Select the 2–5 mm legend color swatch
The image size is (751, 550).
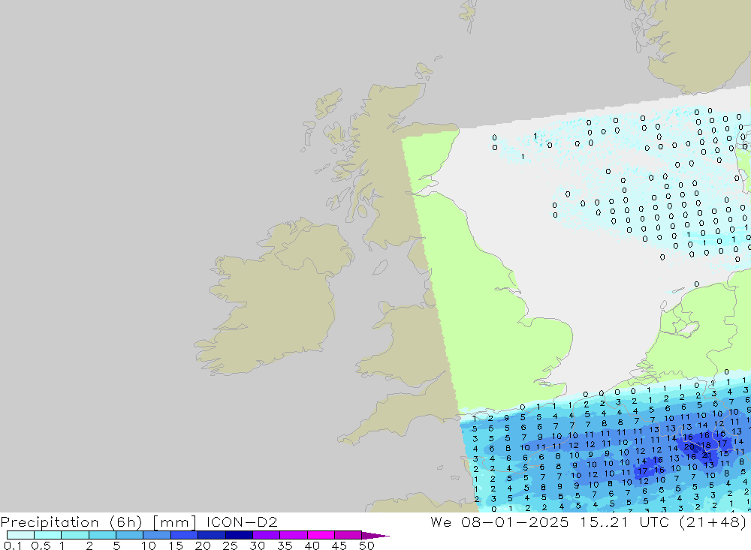(x=102, y=535)
